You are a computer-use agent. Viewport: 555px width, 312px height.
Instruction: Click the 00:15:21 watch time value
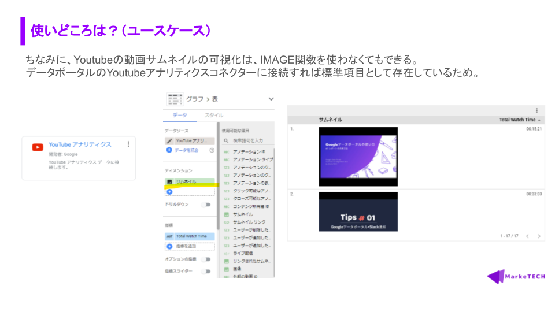534,129
